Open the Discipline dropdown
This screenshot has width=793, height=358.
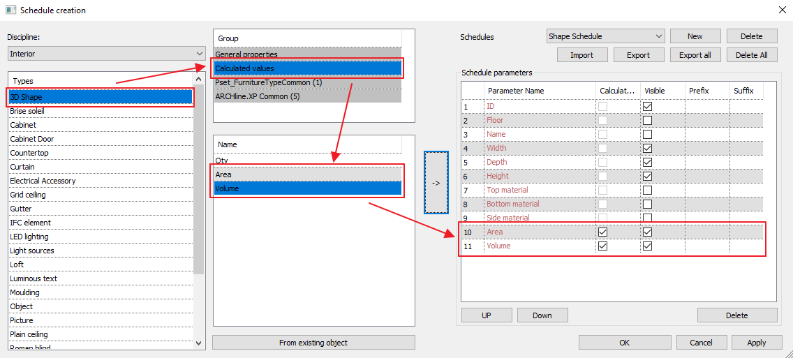point(106,54)
